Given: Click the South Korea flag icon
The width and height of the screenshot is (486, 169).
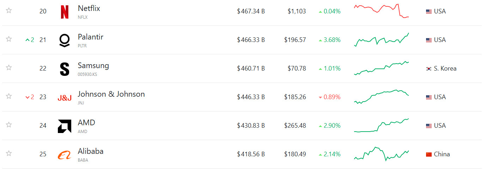Looking at the screenshot, I should click(x=429, y=68).
